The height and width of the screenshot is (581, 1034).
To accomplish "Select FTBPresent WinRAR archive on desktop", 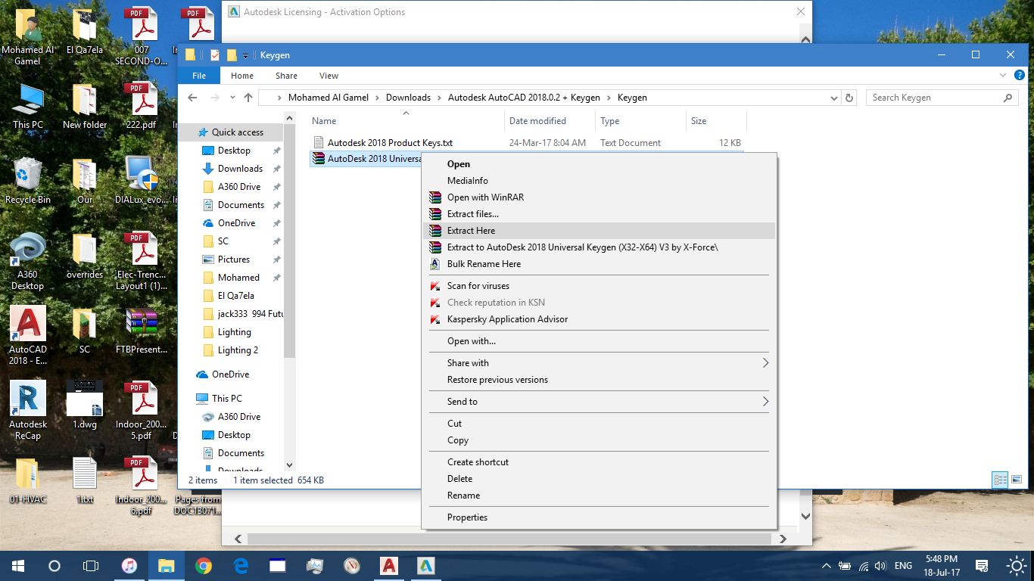I will click(x=142, y=331).
